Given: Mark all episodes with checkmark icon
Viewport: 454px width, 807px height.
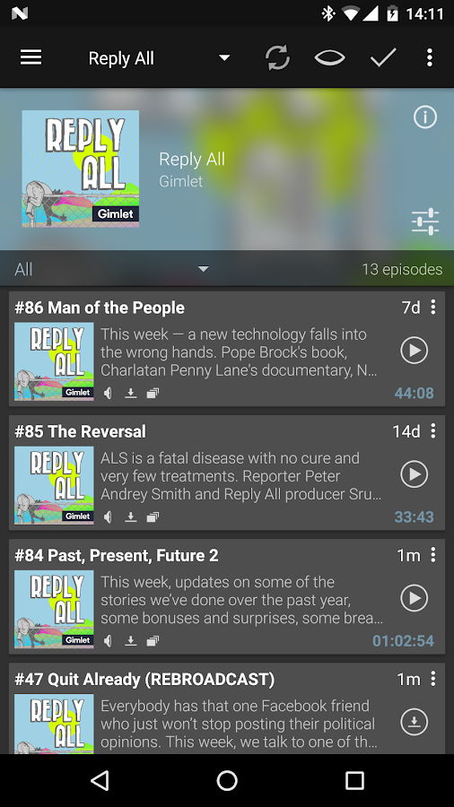Looking at the screenshot, I should (x=383, y=57).
